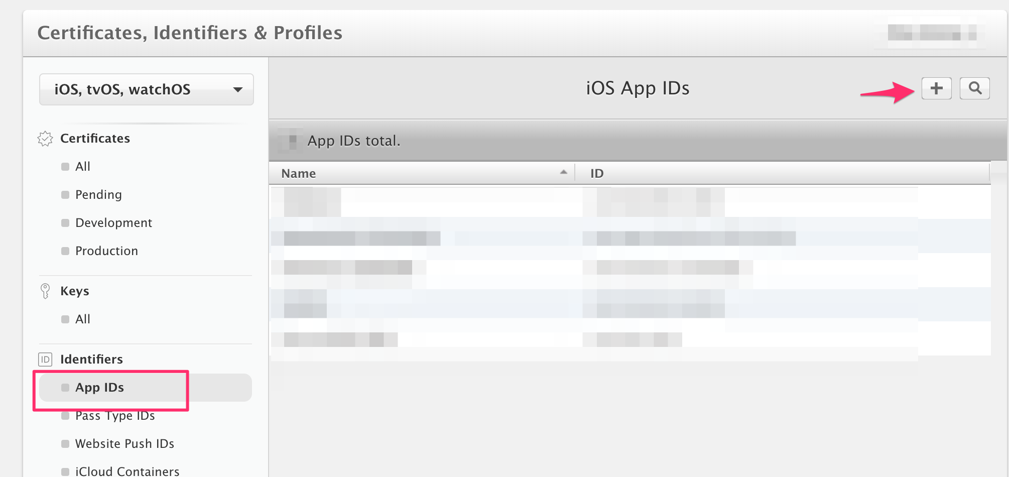Click the Identifiers ID icon
The height and width of the screenshot is (477, 1009).
pyautogui.click(x=45, y=360)
